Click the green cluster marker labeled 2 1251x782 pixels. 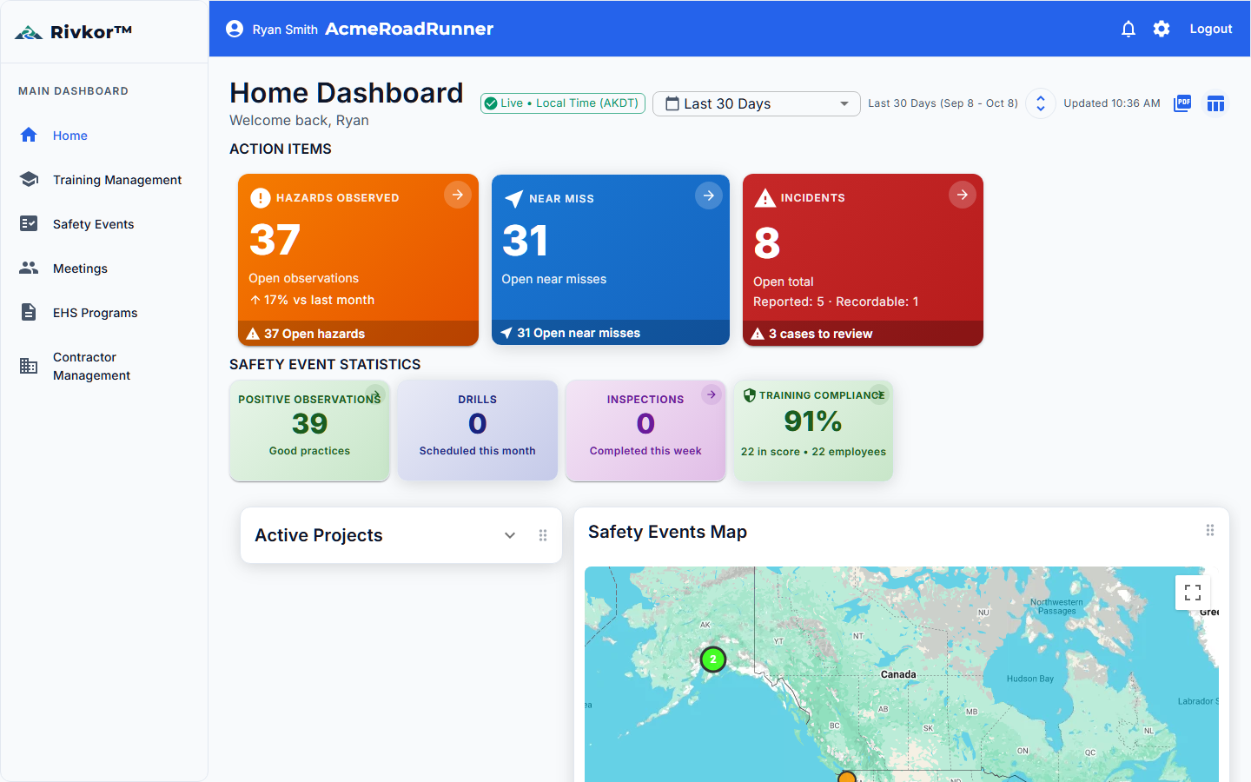[713, 659]
